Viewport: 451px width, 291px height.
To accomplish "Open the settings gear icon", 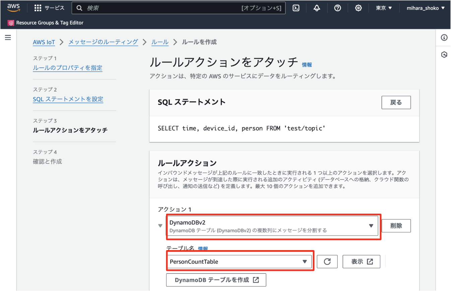I will [359, 8].
